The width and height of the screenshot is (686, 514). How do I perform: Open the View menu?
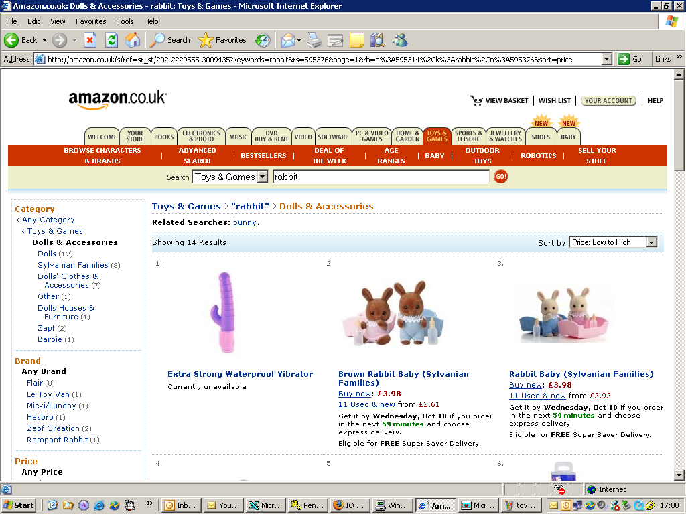(58, 21)
